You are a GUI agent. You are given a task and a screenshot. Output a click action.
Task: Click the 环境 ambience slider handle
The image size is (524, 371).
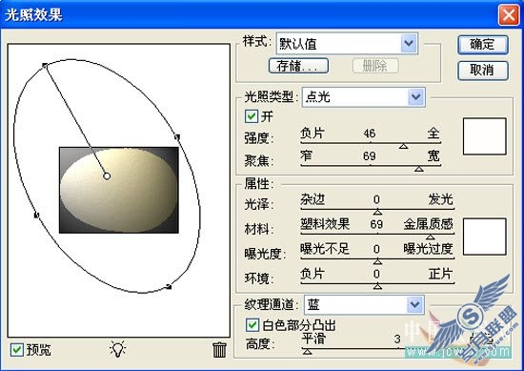[x=377, y=286]
